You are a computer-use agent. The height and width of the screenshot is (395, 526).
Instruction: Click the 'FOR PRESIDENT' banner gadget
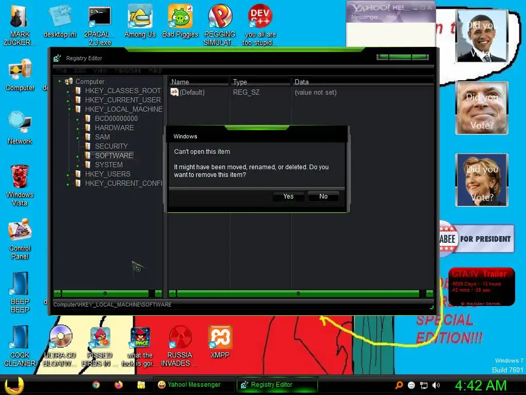pyautogui.click(x=476, y=239)
